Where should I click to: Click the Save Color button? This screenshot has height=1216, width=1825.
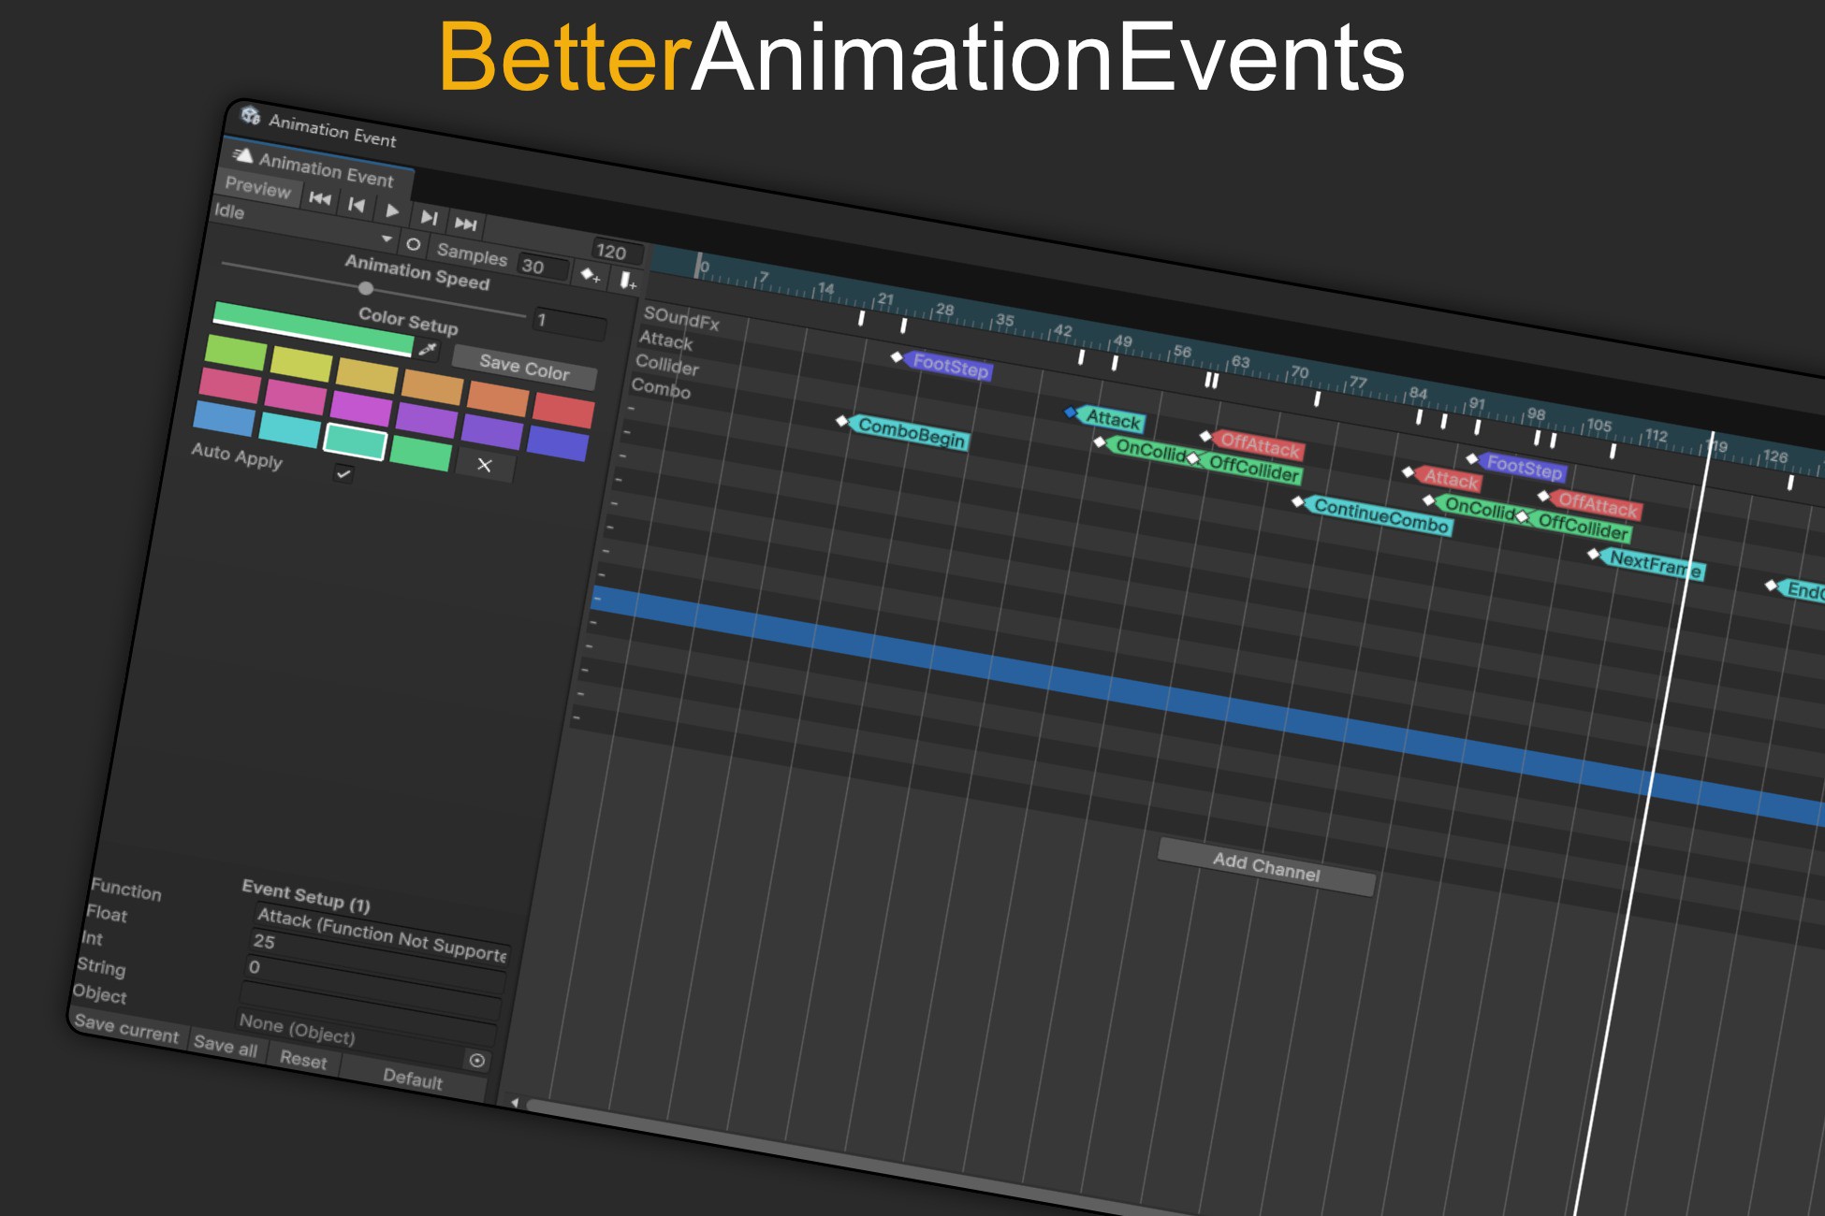pyautogui.click(x=524, y=368)
